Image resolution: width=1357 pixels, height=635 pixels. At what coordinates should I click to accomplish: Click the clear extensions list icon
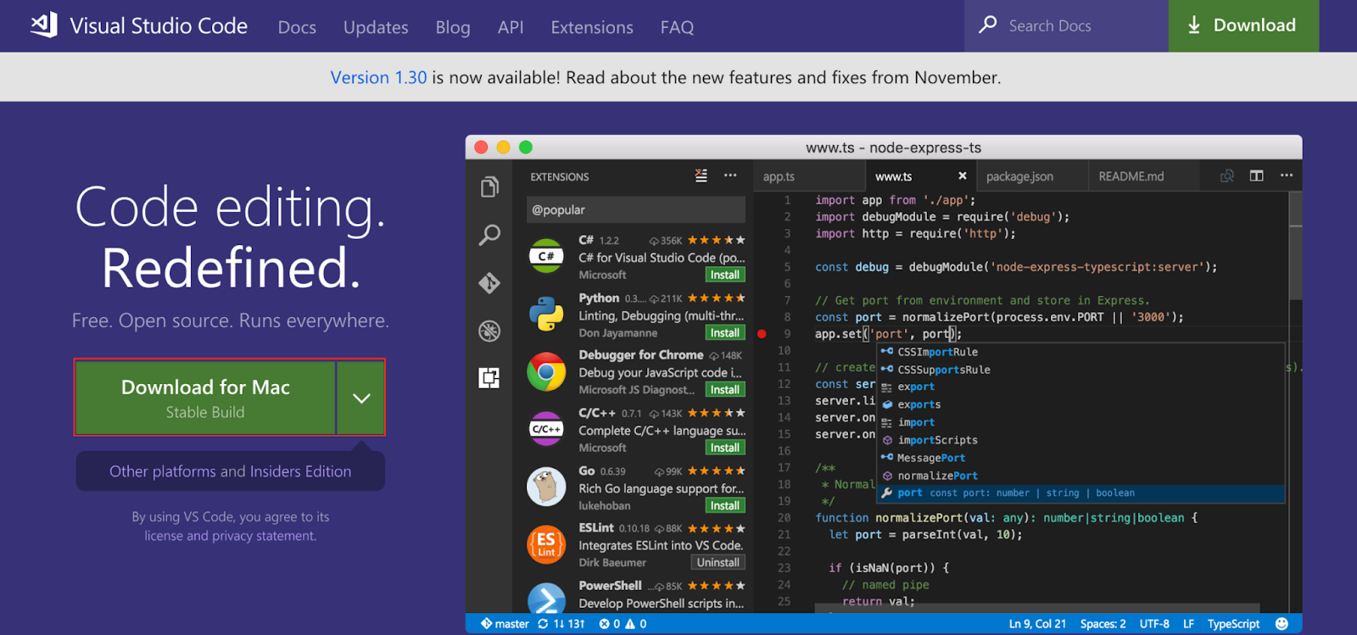pyautogui.click(x=701, y=175)
